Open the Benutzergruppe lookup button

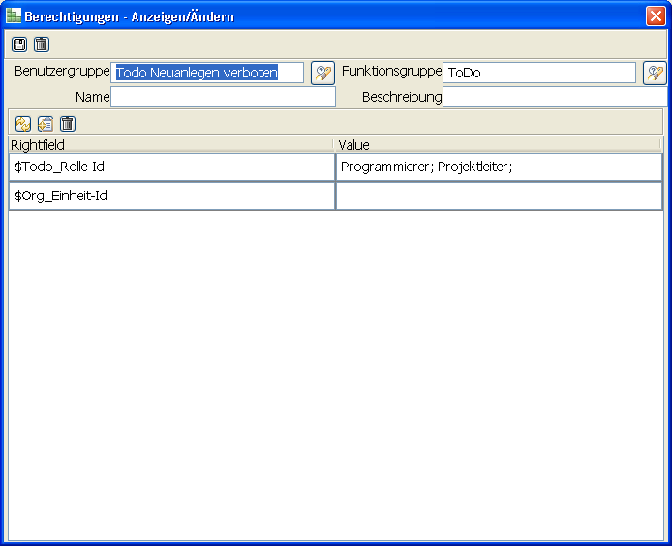[x=322, y=74]
